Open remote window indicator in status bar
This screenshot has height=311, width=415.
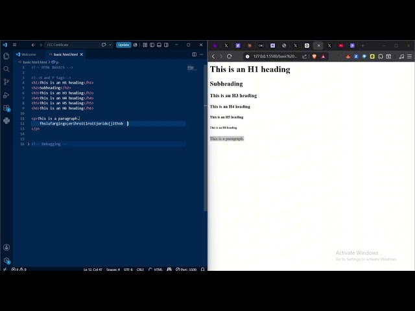[5, 270]
